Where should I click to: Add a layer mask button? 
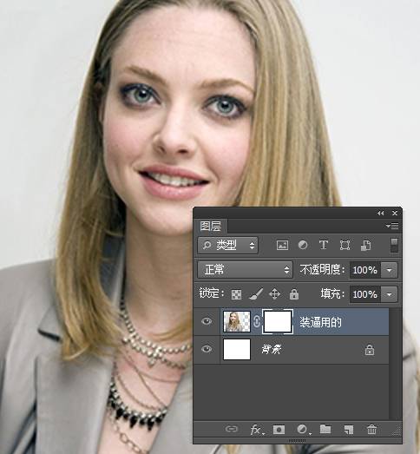tap(279, 430)
